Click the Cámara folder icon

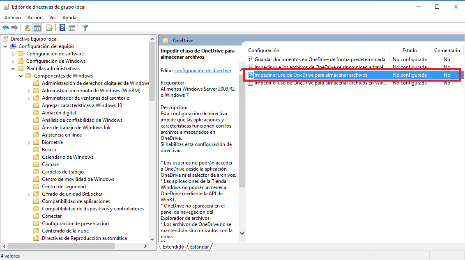point(36,164)
